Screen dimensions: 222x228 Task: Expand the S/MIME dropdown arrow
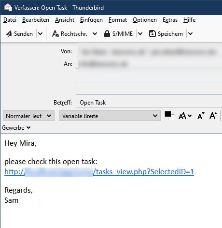140,34
